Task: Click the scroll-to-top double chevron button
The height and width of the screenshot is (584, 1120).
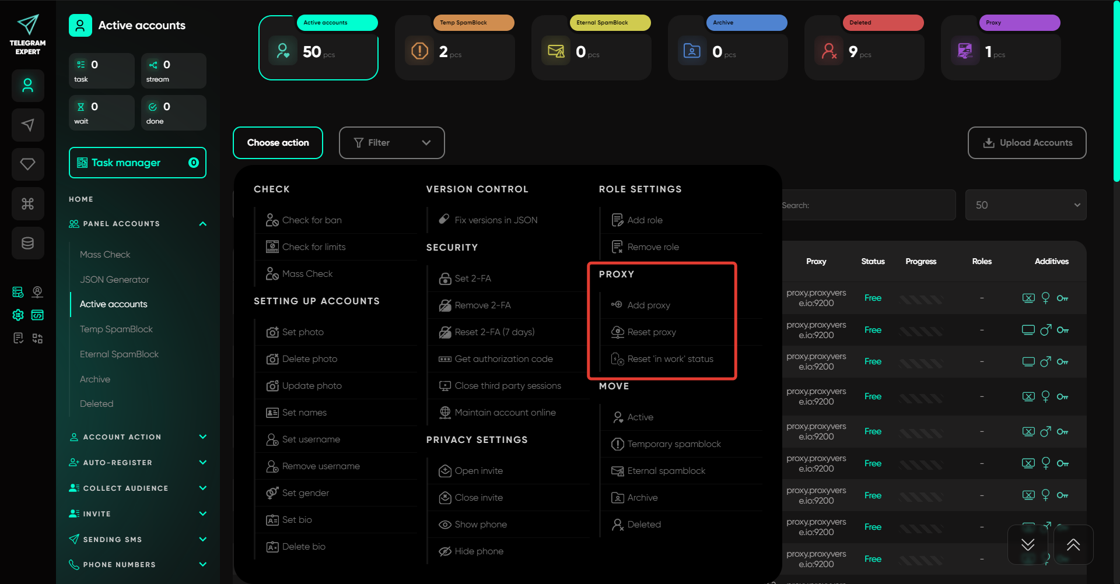Action: (x=1073, y=544)
